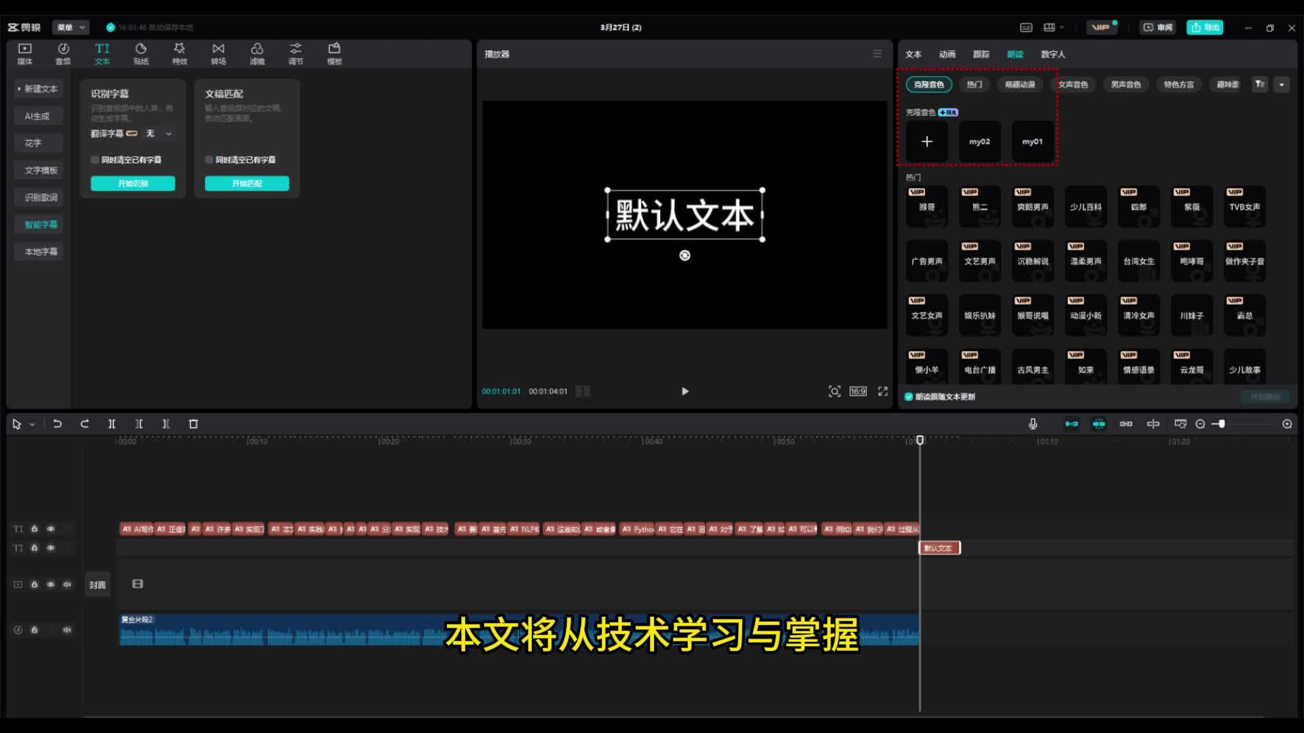
Task: Open the 菜单 dropdown in title bar
Action: point(71,27)
